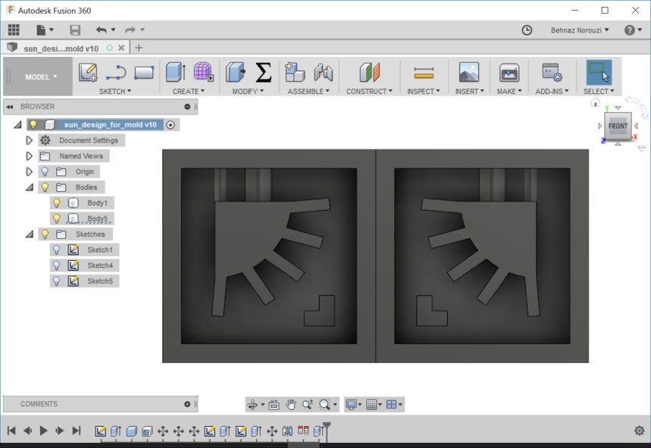This screenshot has width=651, height=448.
Task: Expand Document Settings node
Action: (29, 140)
